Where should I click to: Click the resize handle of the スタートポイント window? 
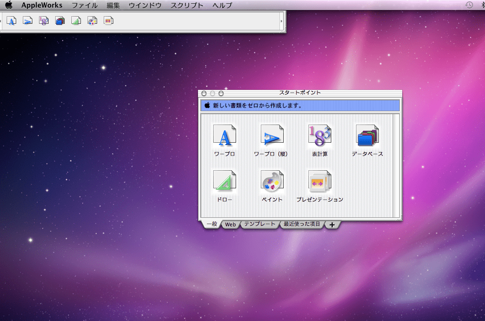pyautogui.click(x=400, y=218)
